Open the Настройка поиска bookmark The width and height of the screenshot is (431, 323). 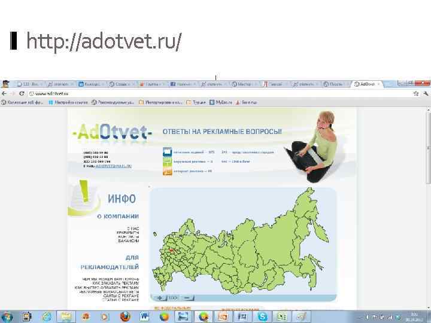pyautogui.click(x=68, y=102)
